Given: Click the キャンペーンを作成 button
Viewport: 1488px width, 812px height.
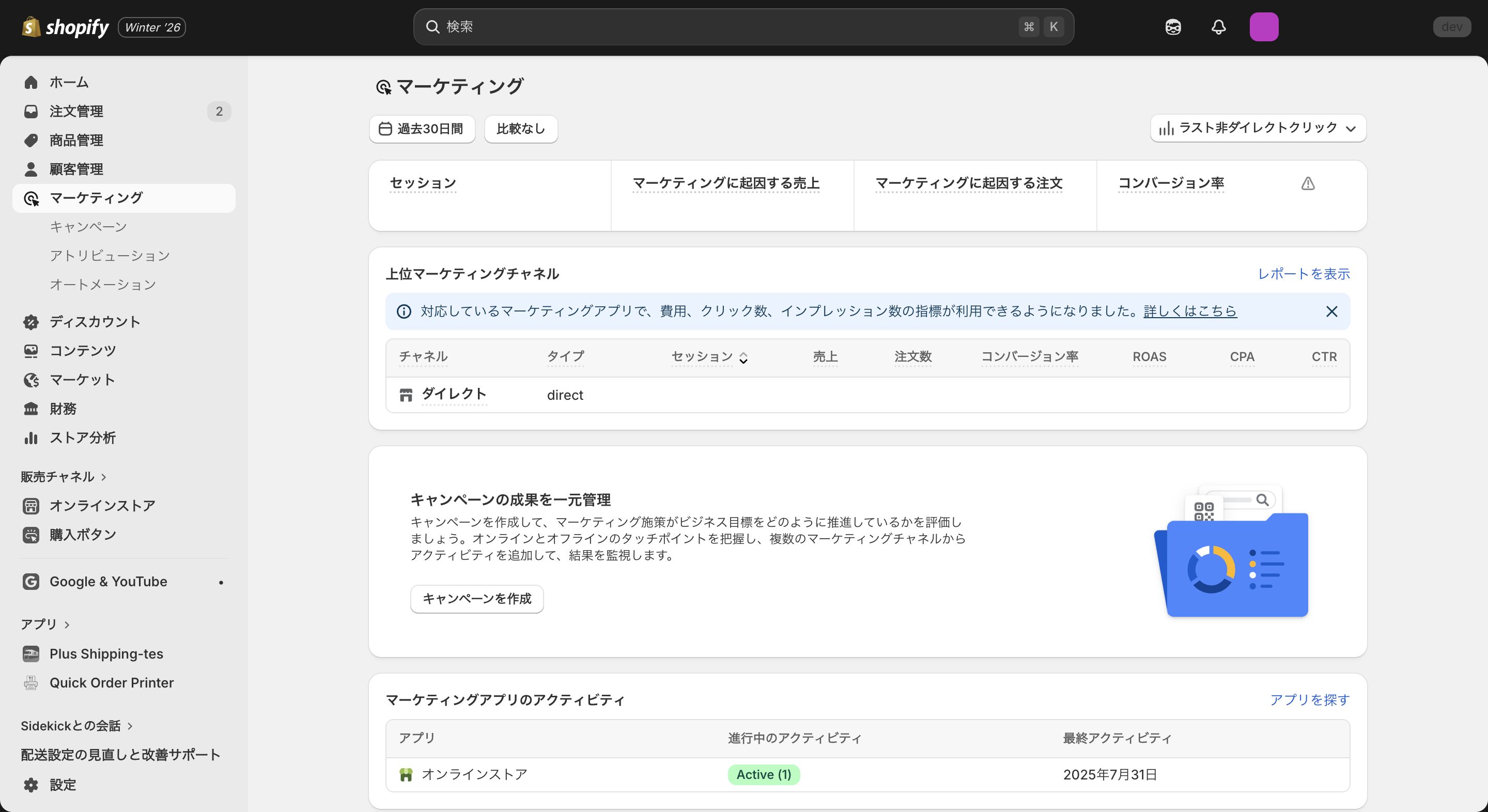Looking at the screenshot, I should coord(476,599).
